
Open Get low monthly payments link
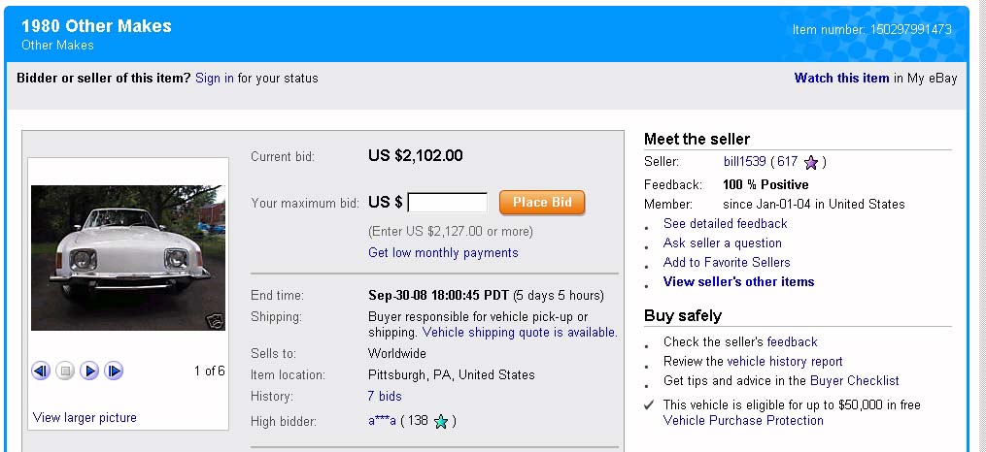(x=443, y=252)
